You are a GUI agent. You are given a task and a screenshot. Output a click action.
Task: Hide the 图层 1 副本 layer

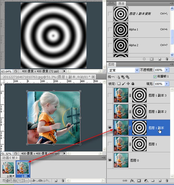[x=110, y=127]
